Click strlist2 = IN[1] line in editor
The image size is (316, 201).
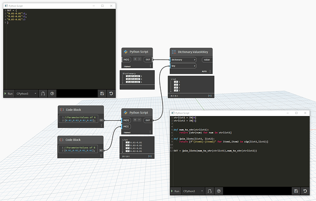point(185,121)
